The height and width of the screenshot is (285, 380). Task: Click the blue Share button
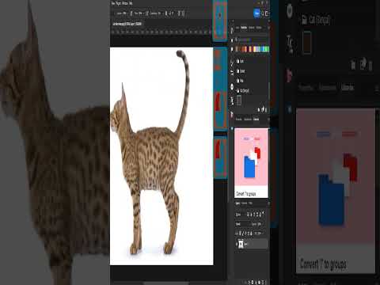pos(256,13)
